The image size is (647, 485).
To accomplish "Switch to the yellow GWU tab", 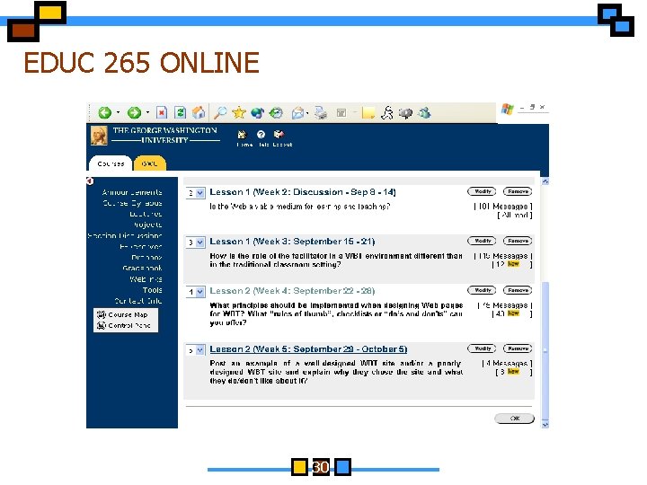I will click(150, 163).
